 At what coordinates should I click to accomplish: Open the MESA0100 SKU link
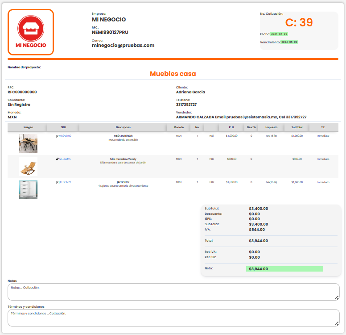point(65,136)
